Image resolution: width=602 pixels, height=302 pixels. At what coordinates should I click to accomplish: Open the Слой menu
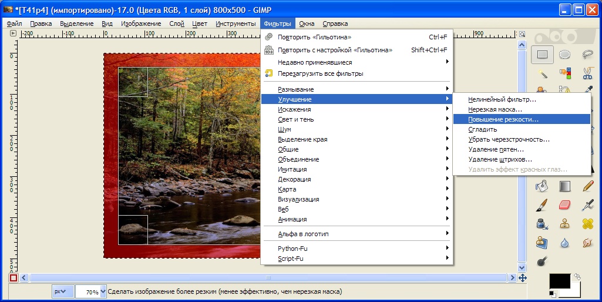pyautogui.click(x=177, y=24)
